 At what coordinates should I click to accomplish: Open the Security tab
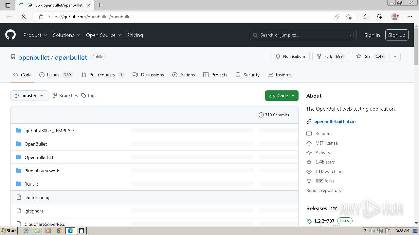pos(247,75)
